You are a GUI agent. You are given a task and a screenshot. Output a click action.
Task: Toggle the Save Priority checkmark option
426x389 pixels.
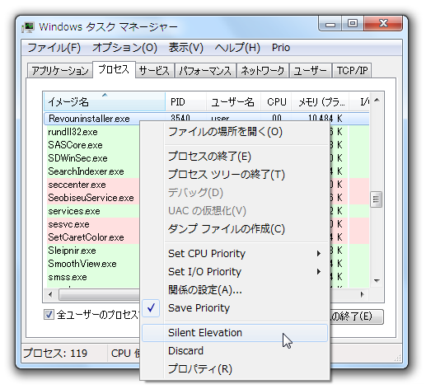coord(235,308)
